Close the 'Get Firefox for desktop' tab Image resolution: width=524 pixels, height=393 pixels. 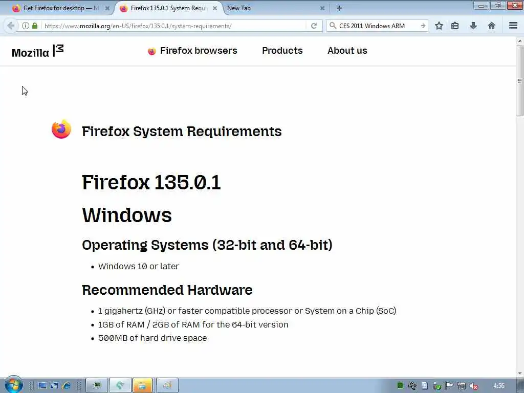click(x=107, y=8)
